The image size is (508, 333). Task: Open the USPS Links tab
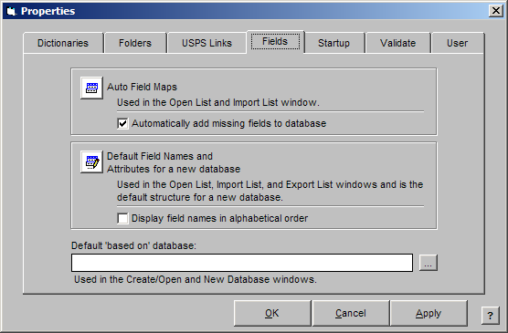coord(206,43)
